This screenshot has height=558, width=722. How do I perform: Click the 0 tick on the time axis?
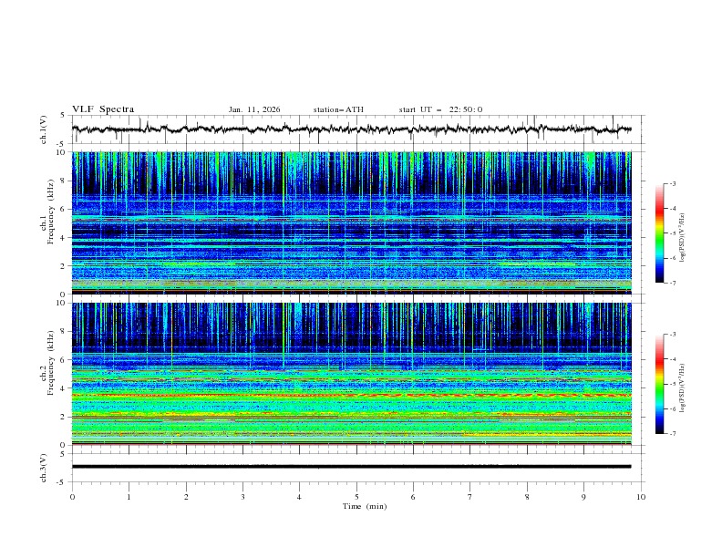point(72,497)
